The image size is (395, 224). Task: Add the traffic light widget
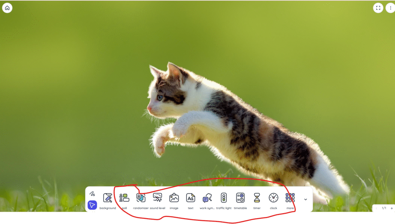[224, 198]
